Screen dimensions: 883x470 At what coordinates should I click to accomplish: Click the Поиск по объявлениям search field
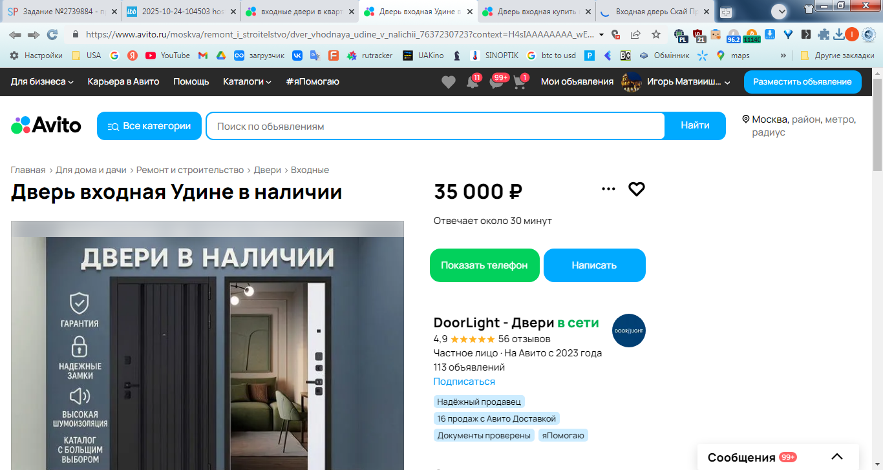click(435, 126)
